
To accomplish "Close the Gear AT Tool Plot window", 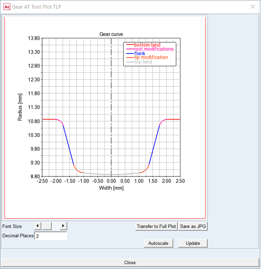I will pos(253,7).
